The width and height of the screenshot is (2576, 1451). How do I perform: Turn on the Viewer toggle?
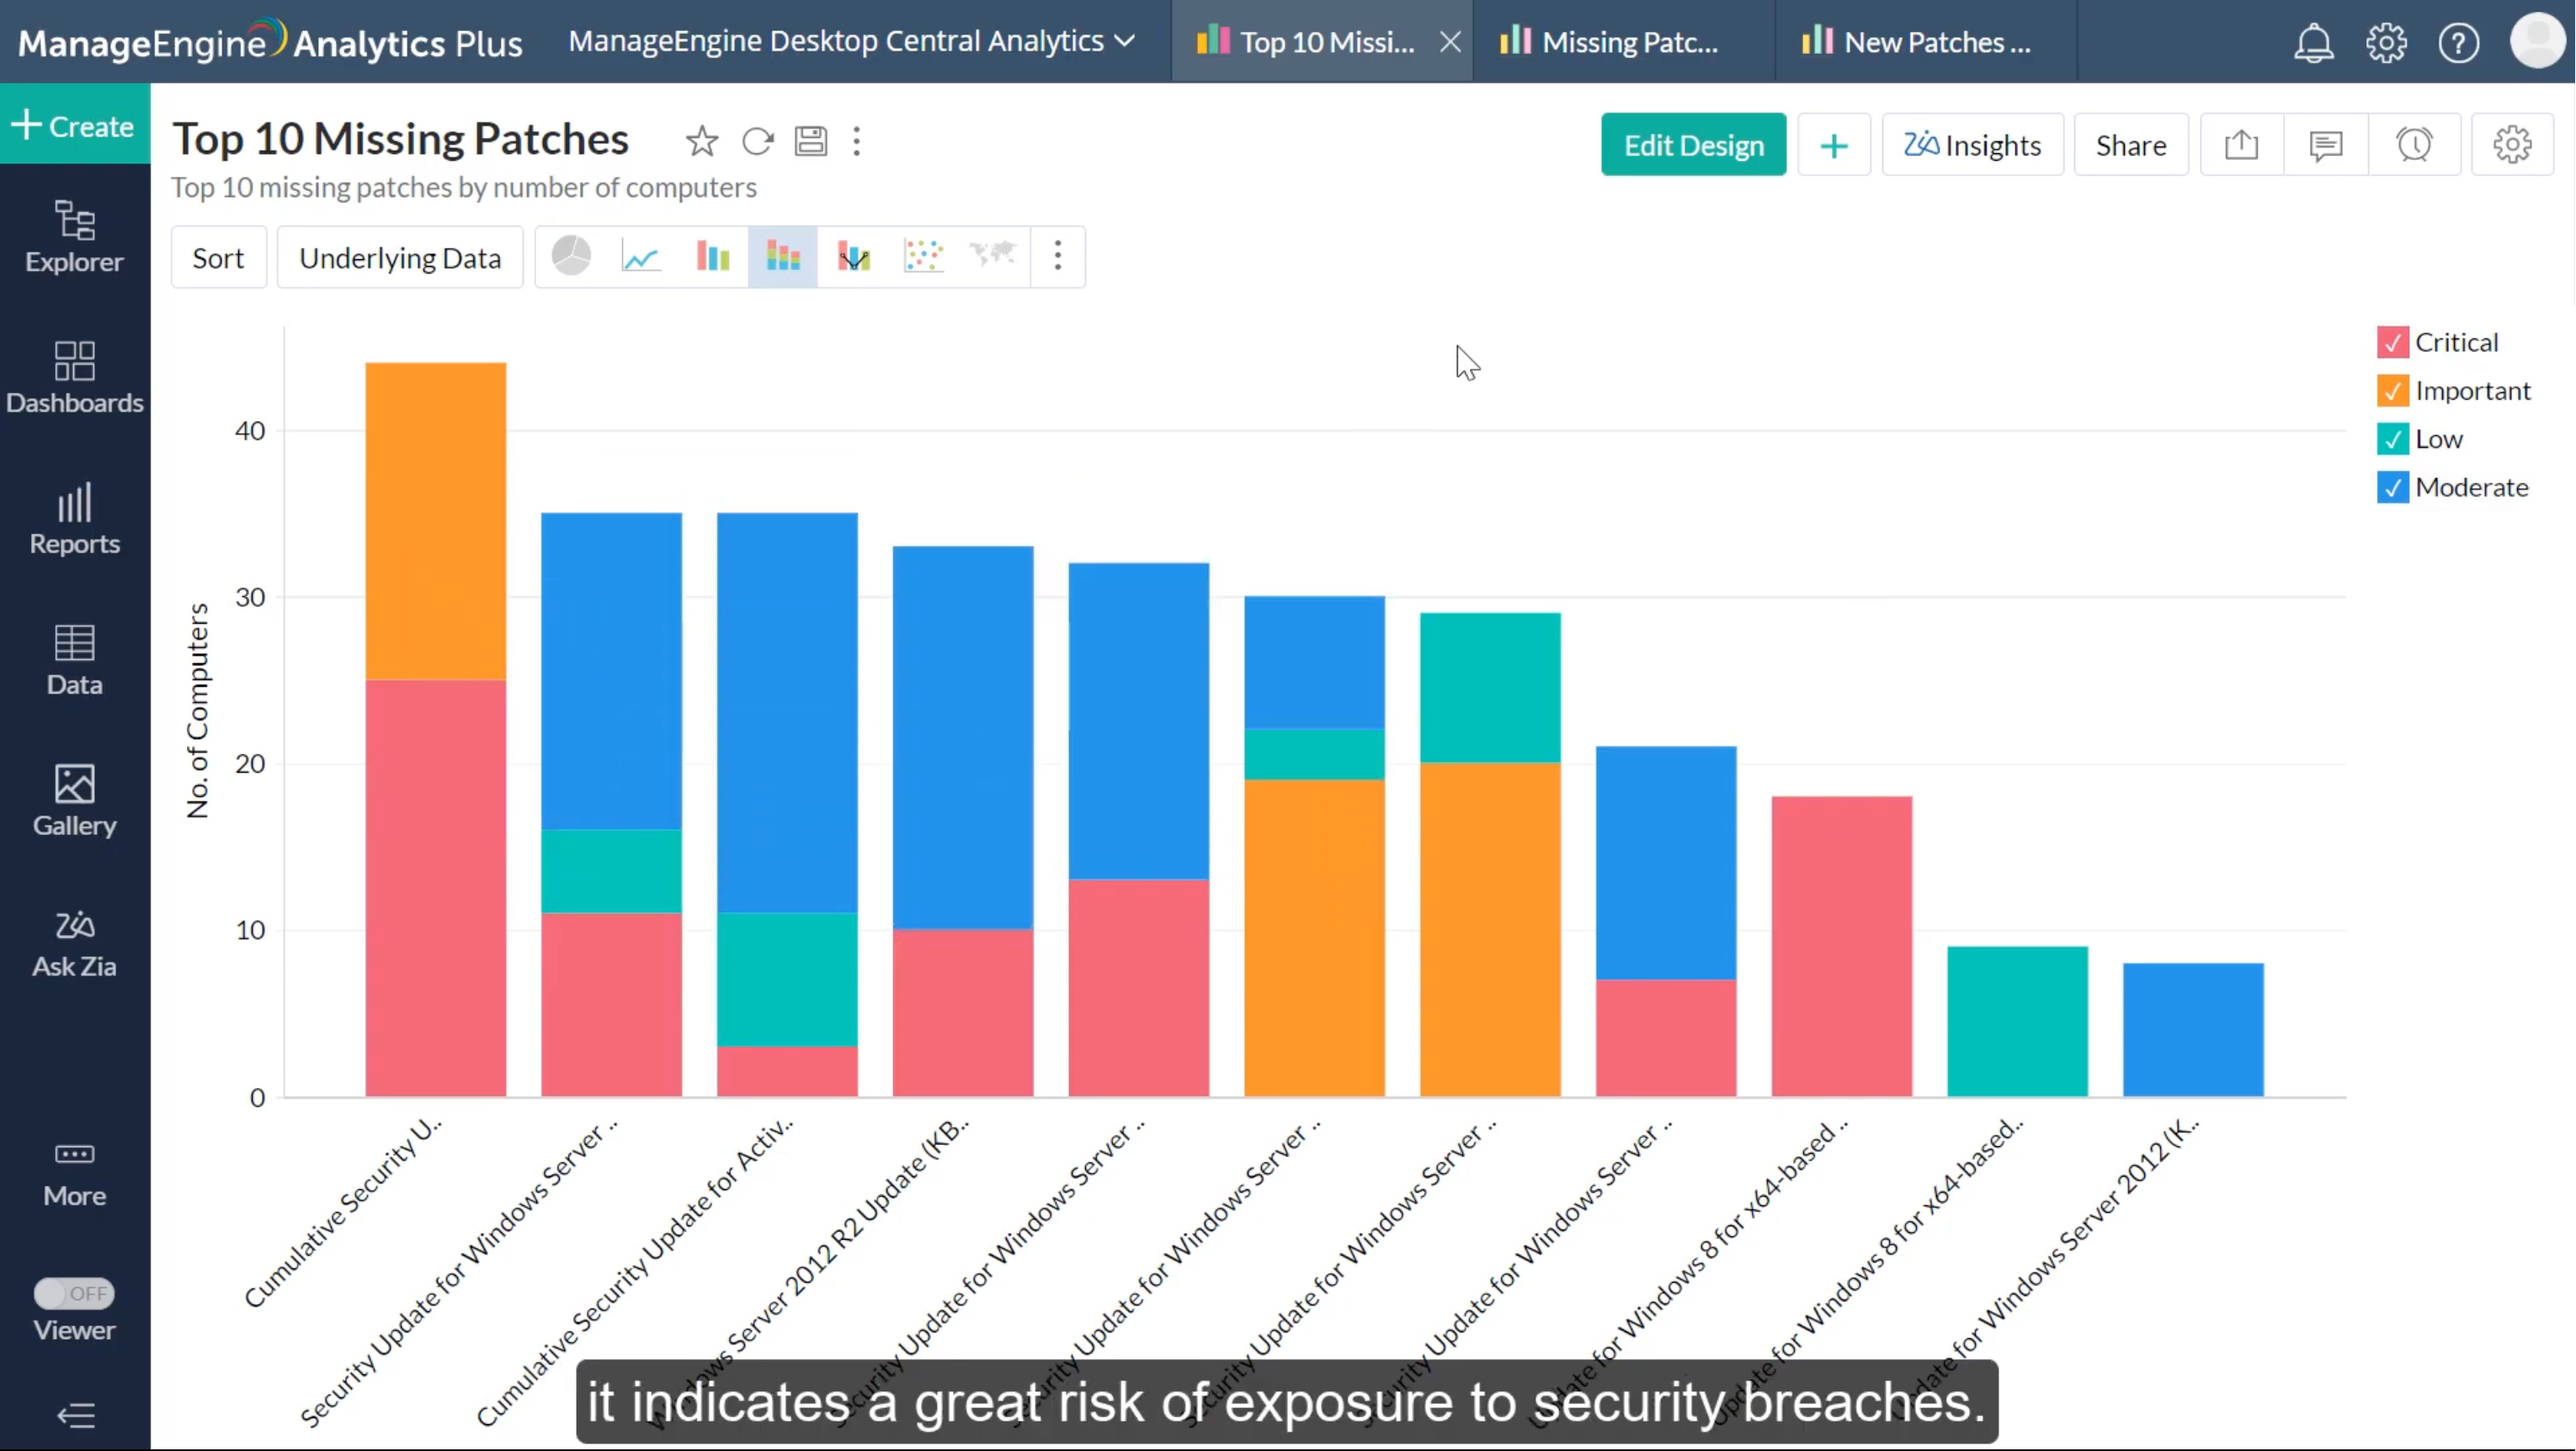pos(74,1293)
